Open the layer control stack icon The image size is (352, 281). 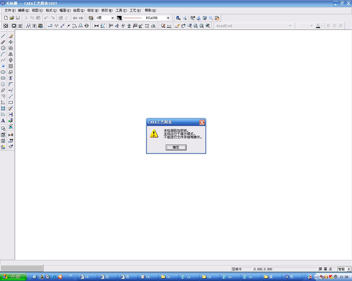pyautogui.click(x=91, y=18)
